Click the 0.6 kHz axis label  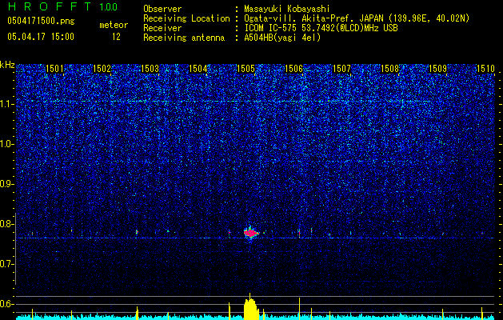pyautogui.click(x=7, y=304)
